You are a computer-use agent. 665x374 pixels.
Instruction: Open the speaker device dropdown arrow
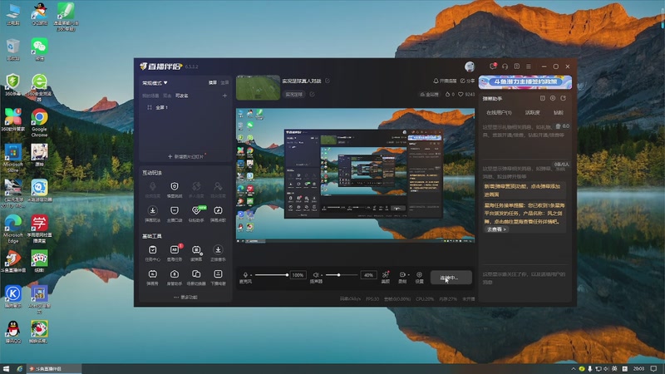coord(321,276)
